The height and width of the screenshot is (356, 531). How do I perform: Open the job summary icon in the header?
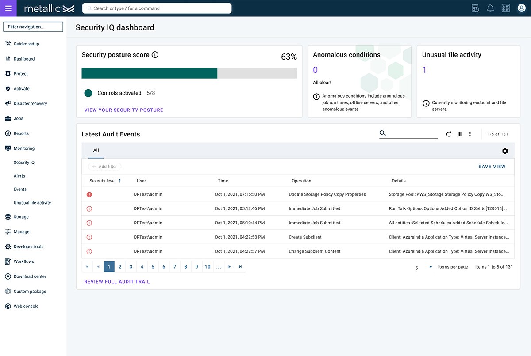(475, 8)
